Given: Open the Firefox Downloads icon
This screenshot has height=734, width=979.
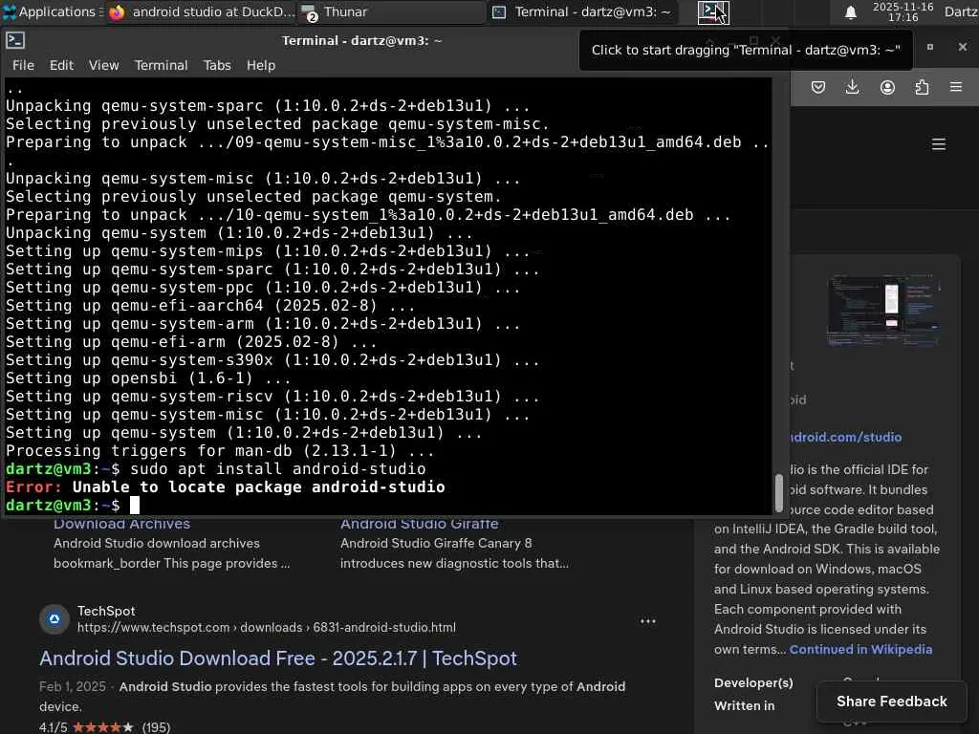Looking at the screenshot, I should (852, 87).
